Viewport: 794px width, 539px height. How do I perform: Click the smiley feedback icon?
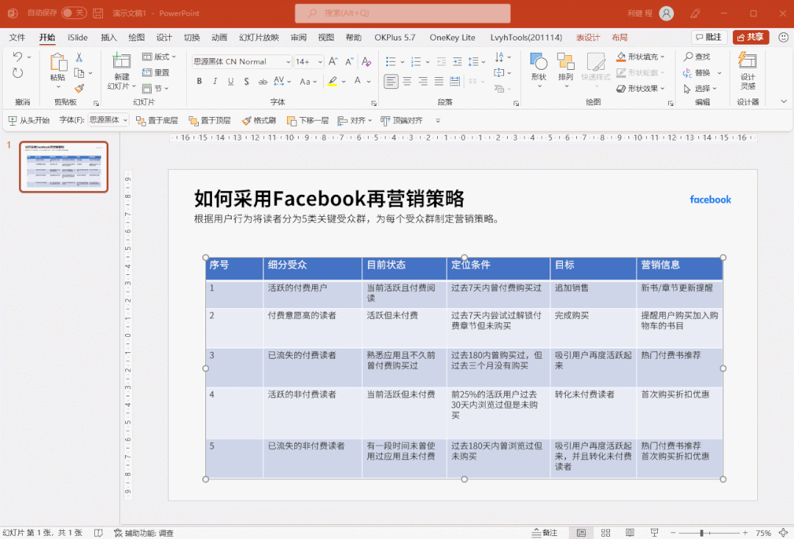click(783, 37)
